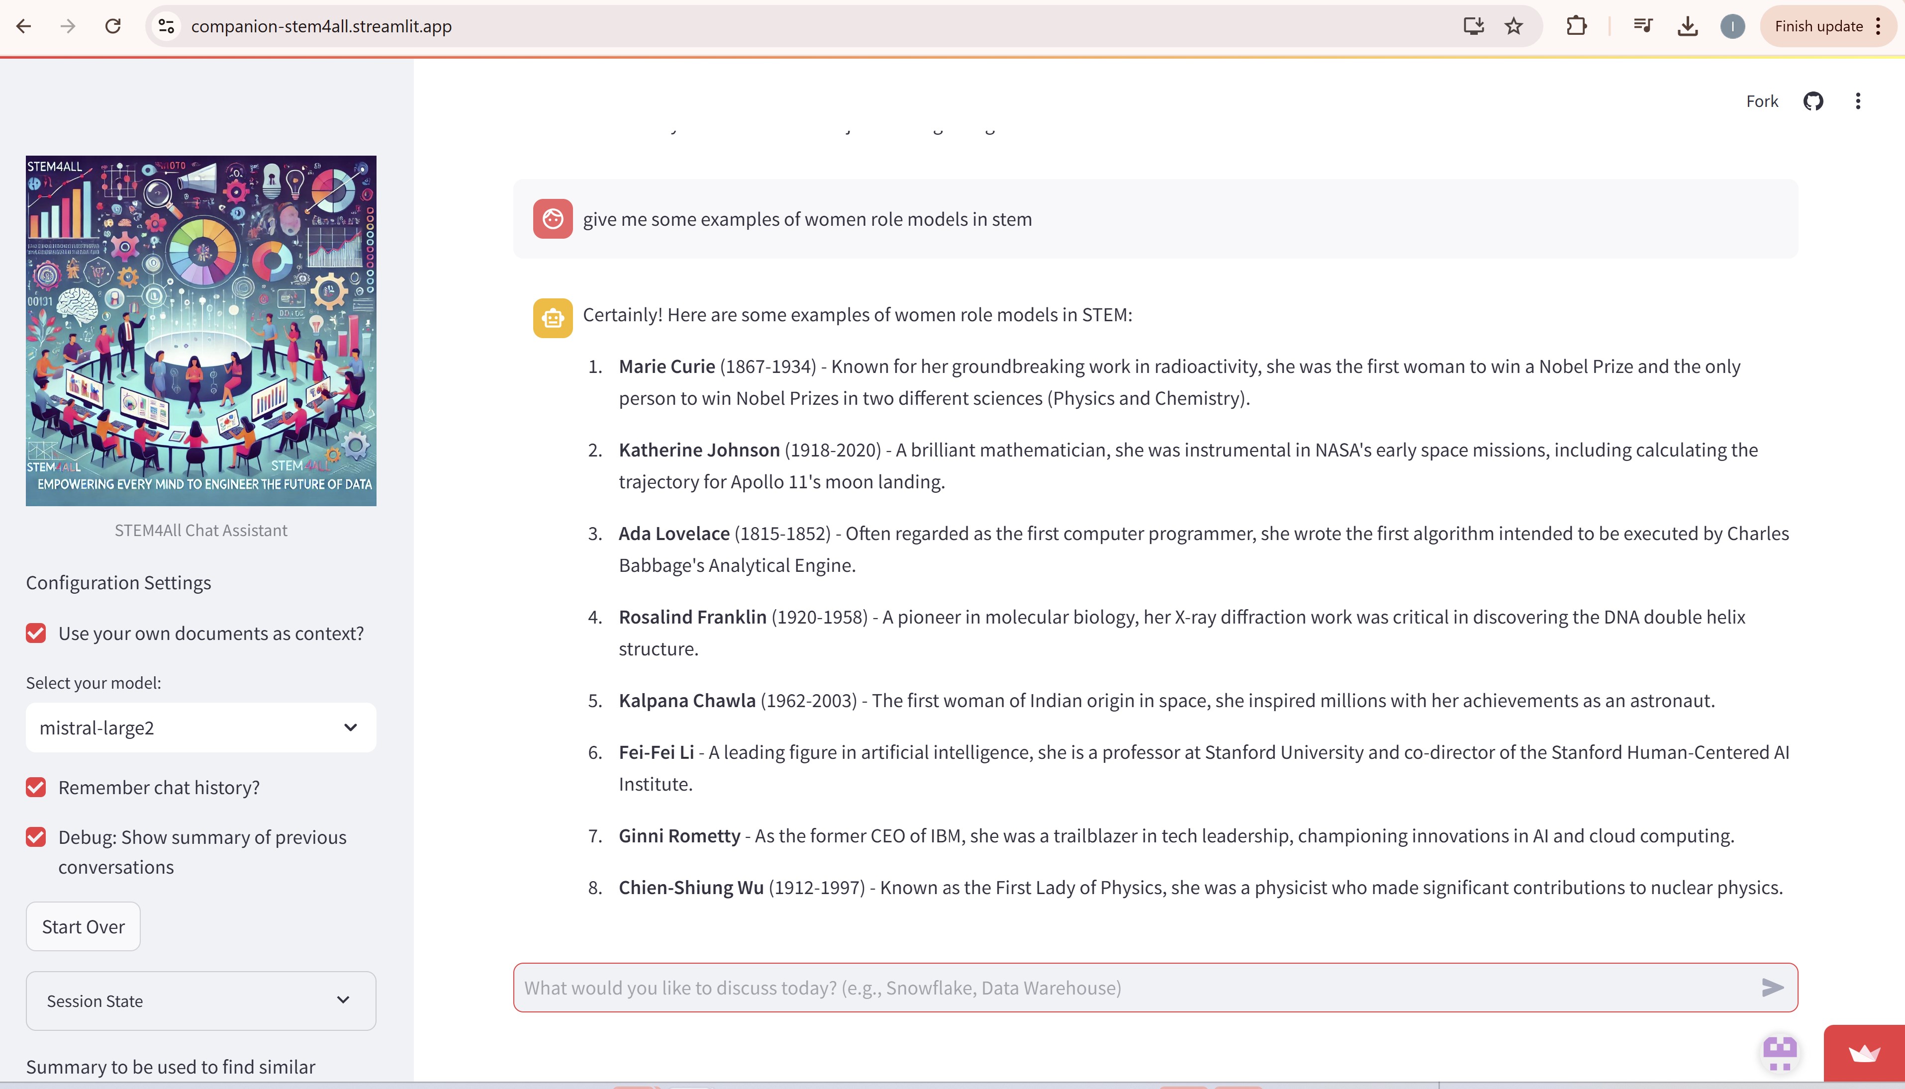Disable Remember chat history checkbox
The height and width of the screenshot is (1089, 1905).
36,788
